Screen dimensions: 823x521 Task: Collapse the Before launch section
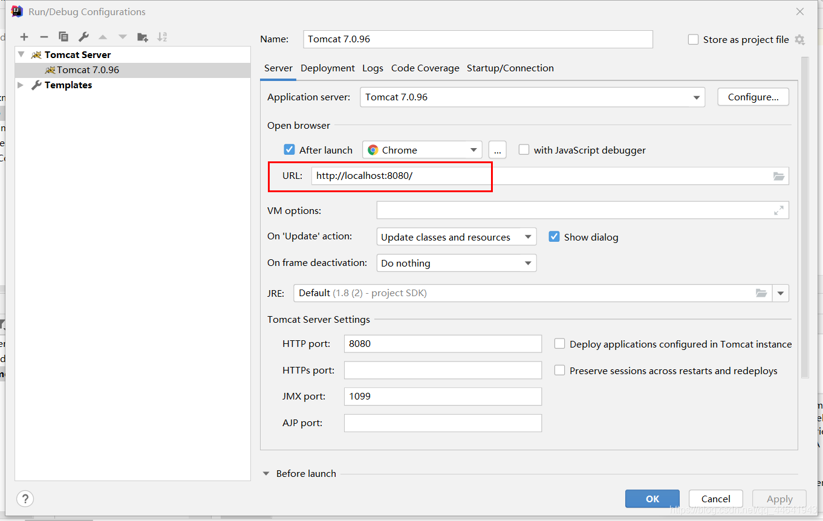tap(266, 474)
